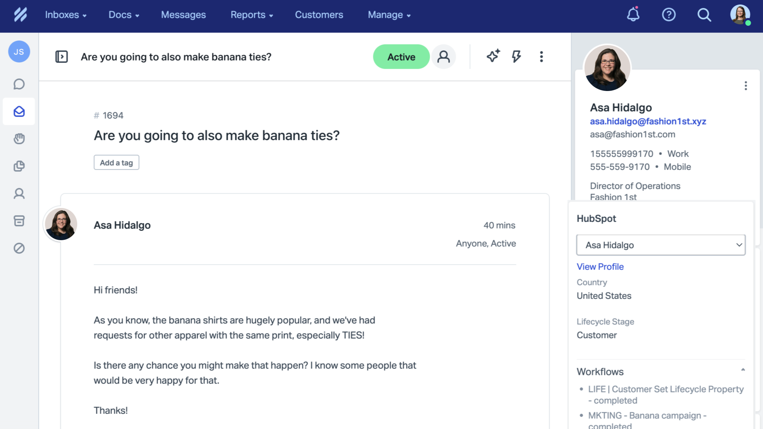Open the Messages menu item
The height and width of the screenshot is (429, 763).
[183, 15]
